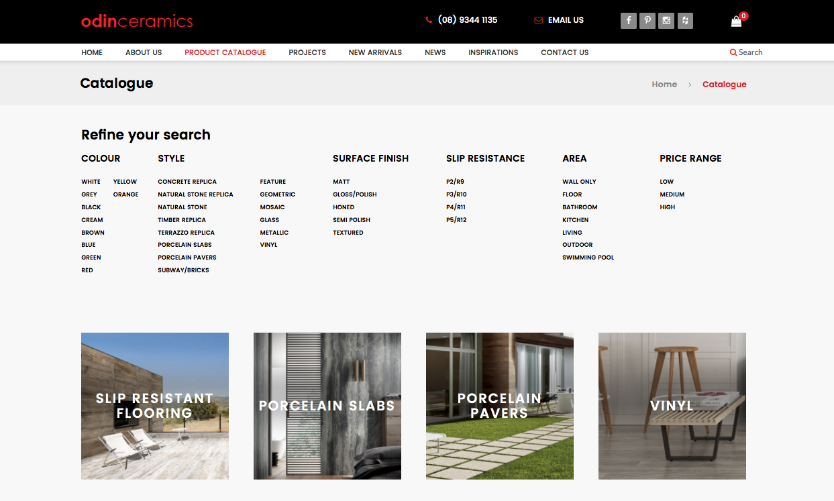Select the Mosaic style filter

click(272, 207)
